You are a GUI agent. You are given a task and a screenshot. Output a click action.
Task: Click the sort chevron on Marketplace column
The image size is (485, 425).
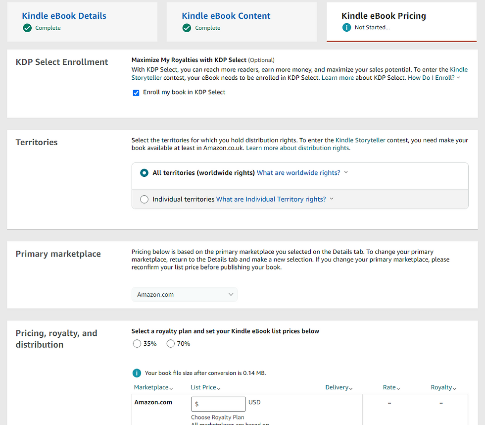click(172, 387)
